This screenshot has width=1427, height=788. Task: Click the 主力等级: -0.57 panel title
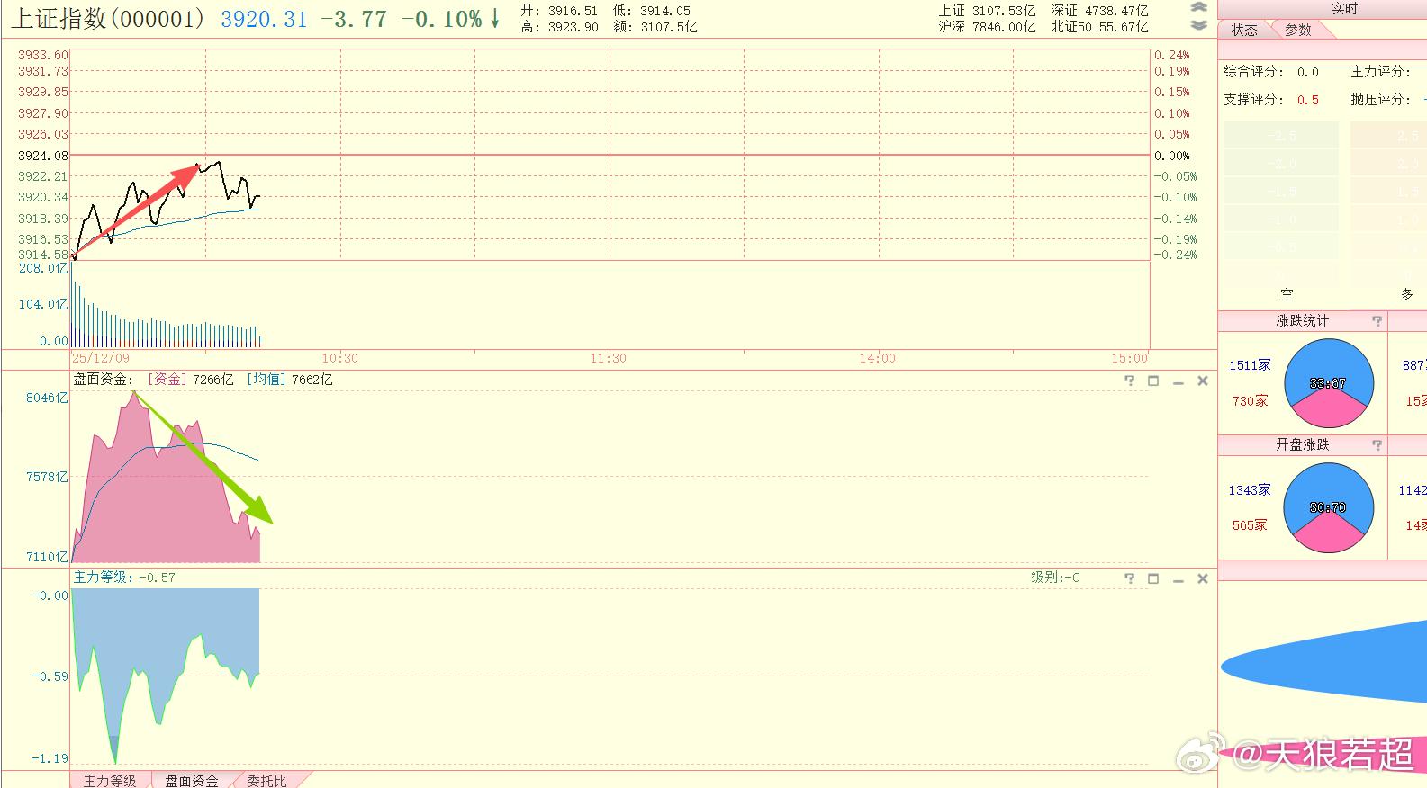[x=124, y=578]
